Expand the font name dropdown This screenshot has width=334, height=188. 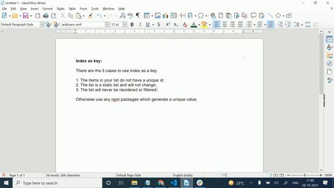(107, 25)
